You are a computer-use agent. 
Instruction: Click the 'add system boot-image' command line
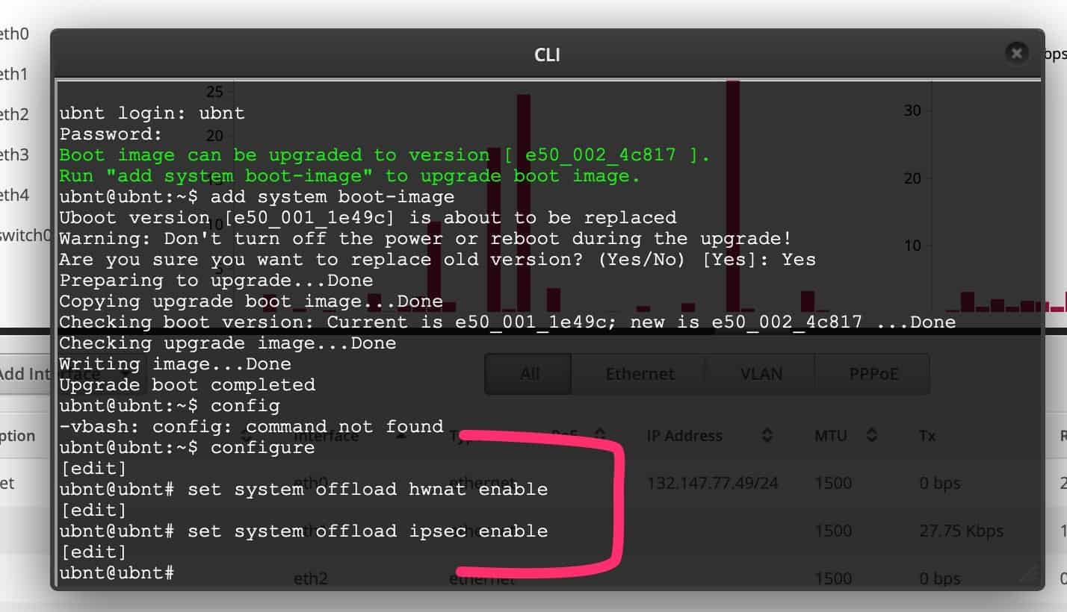coord(256,197)
